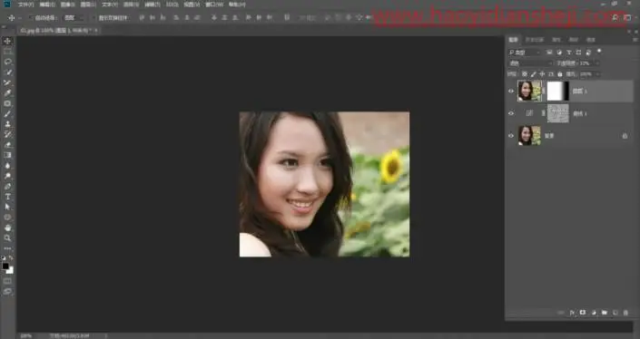Select the Lasso tool

coord(7,62)
